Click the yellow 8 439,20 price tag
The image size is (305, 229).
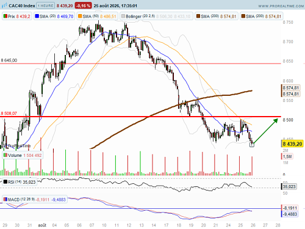point(292,144)
